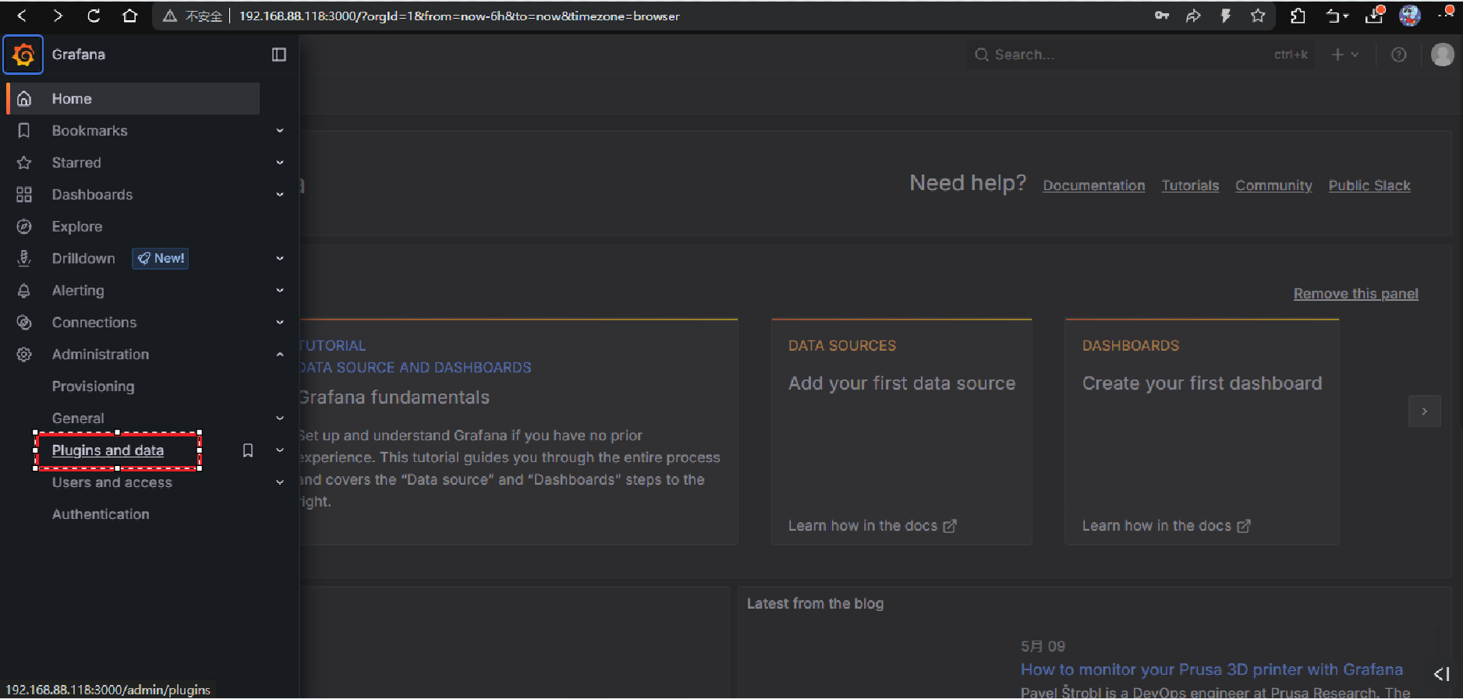Expand the Starred section chevron
1463x699 pixels.
280,163
